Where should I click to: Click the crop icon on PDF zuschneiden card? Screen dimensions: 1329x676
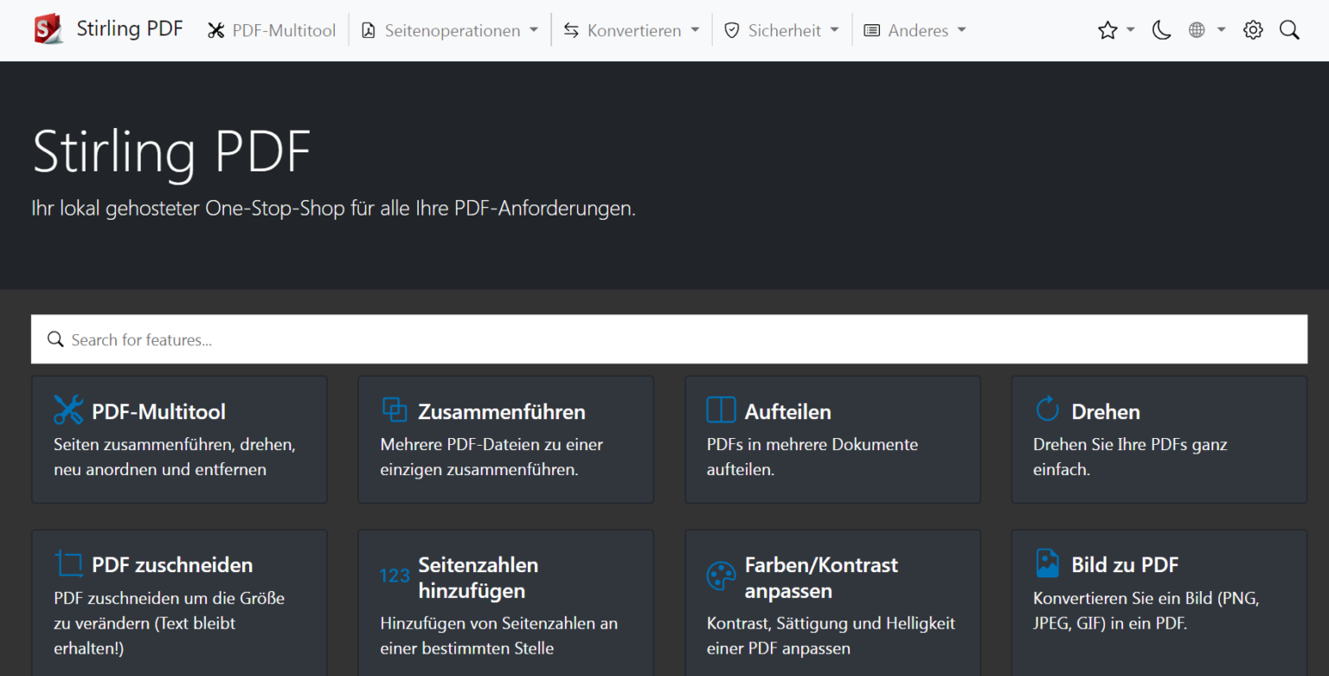pos(67,563)
